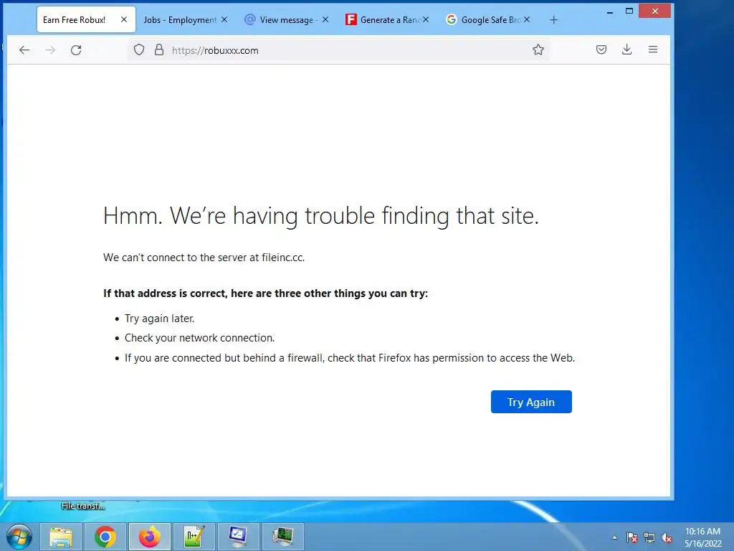Click the forward navigation arrow

[50, 50]
